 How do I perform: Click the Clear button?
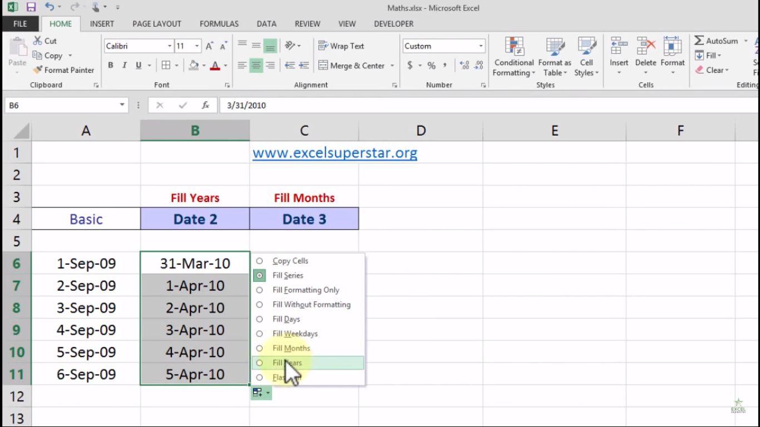click(x=712, y=70)
